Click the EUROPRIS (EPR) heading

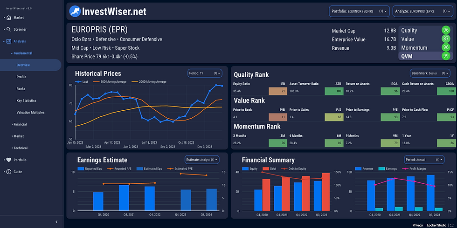(100, 30)
